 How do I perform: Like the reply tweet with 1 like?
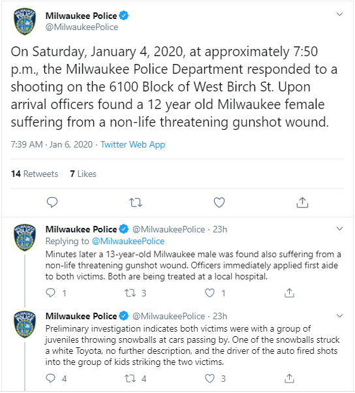[209, 292]
